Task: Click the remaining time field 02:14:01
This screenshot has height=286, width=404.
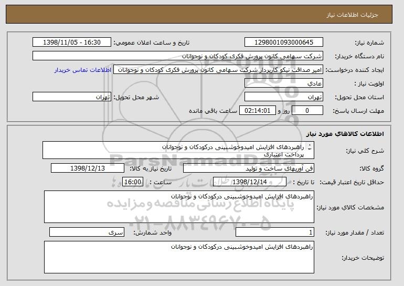Action: click(x=258, y=111)
